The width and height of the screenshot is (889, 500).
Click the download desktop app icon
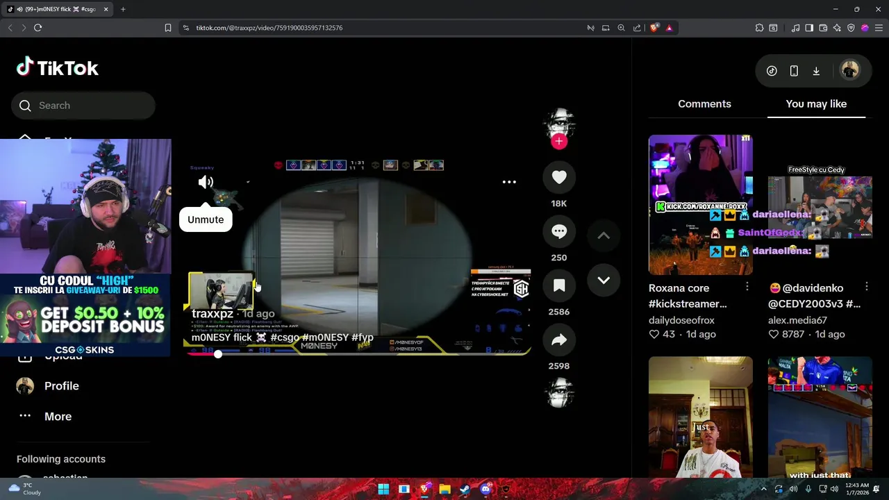pyautogui.click(x=816, y=71)
